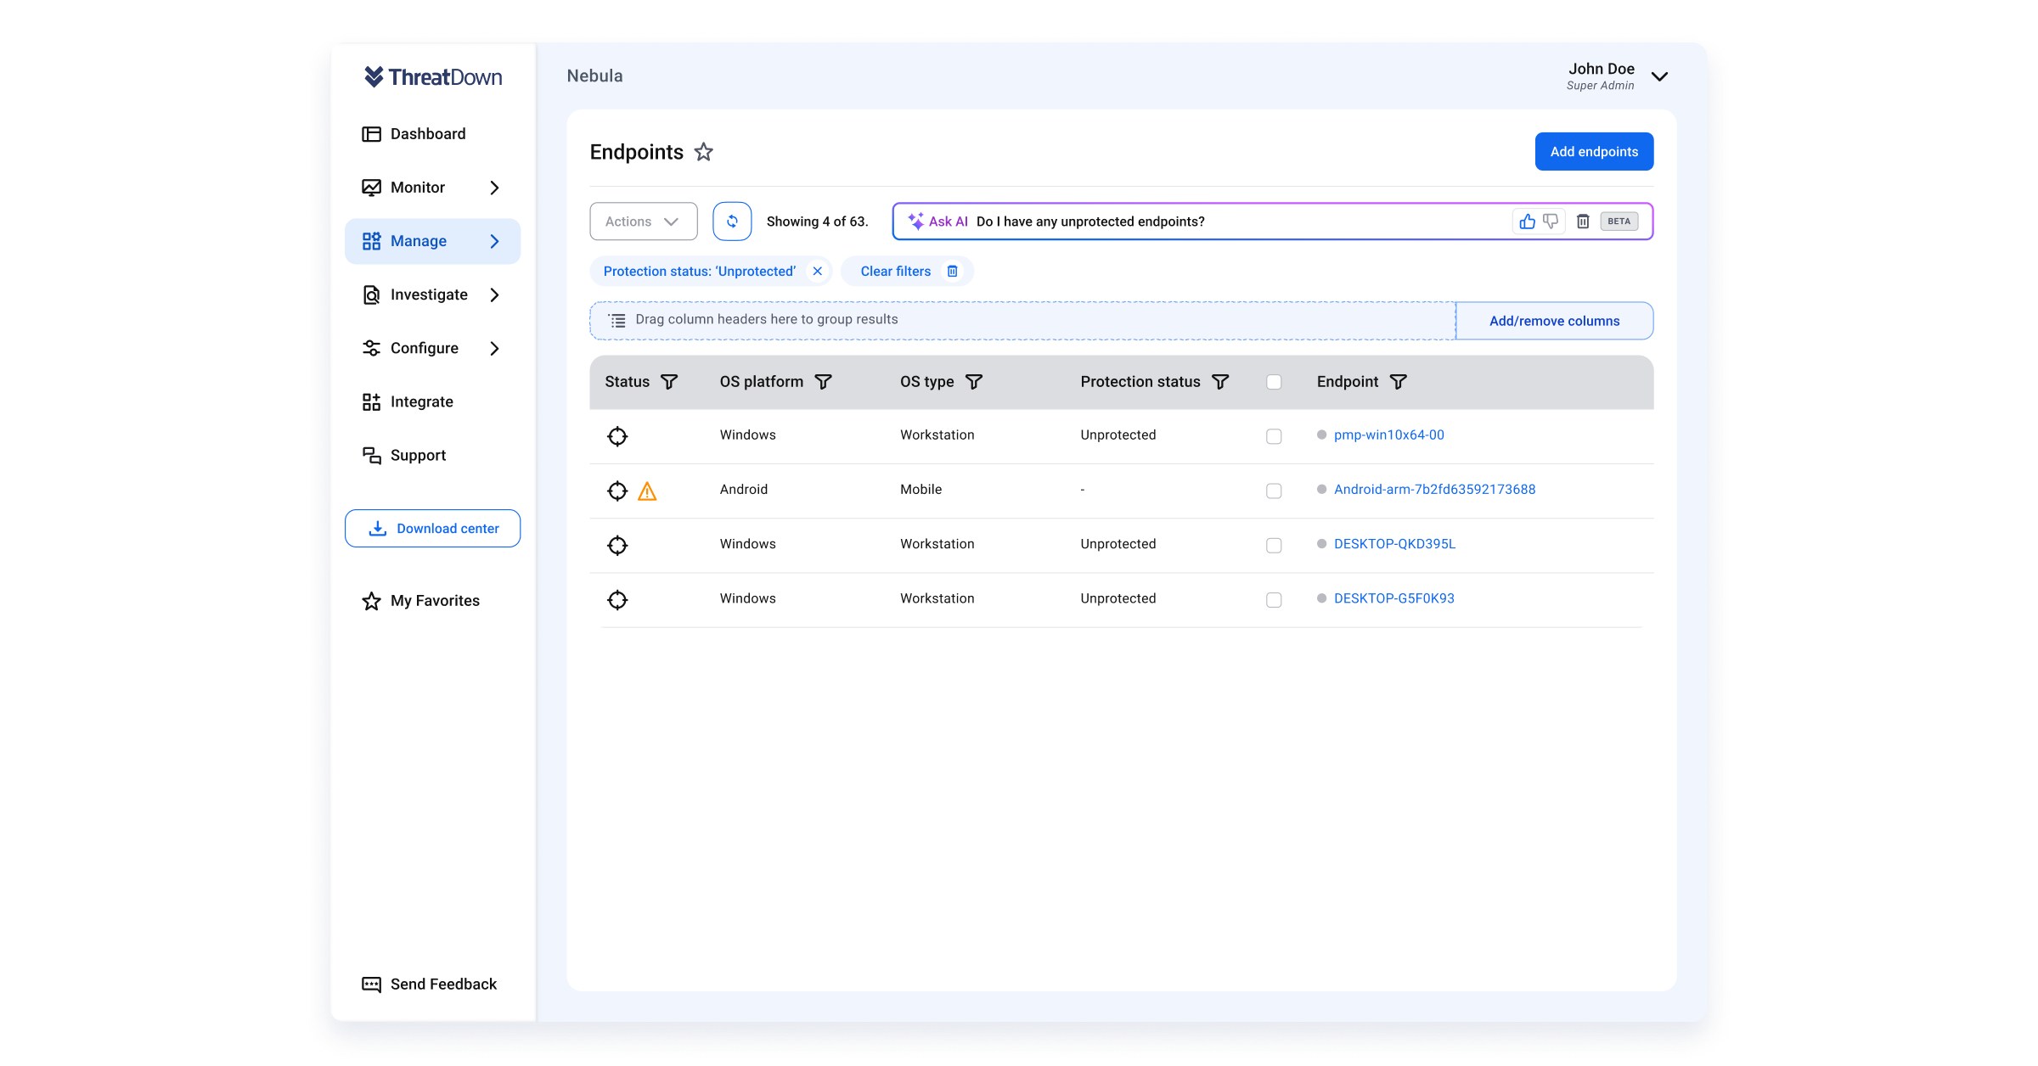
Task: Open Add/remove columns
Action: point(1554,321)
